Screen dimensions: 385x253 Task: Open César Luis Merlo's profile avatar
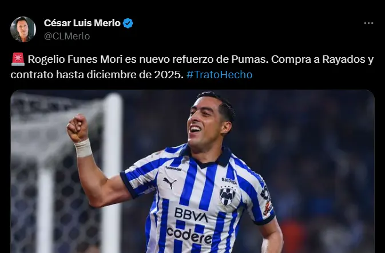pyautogui.click(x=23, y=30)
